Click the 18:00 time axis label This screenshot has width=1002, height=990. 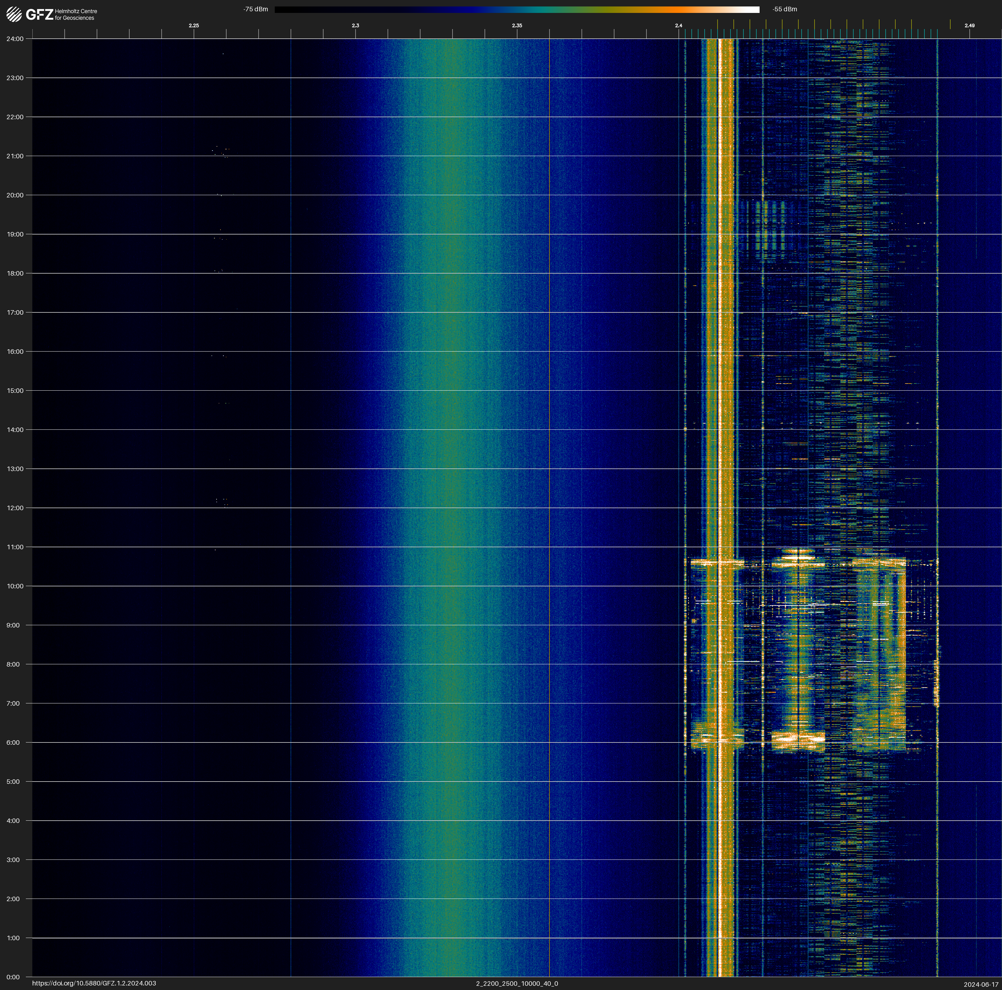[x=15, y=273]
